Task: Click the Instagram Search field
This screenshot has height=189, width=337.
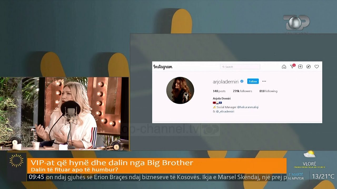Action: (x=240, y=67)
